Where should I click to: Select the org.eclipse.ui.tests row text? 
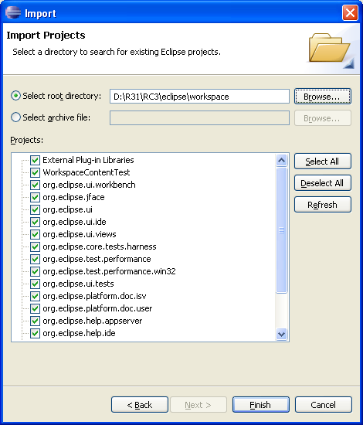(x=78, y=284)
